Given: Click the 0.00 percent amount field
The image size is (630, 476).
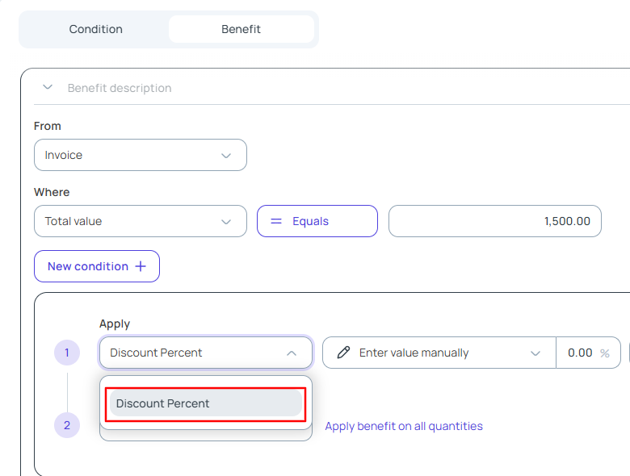Looking at the screenshot, I should click(x=578, y=353).
